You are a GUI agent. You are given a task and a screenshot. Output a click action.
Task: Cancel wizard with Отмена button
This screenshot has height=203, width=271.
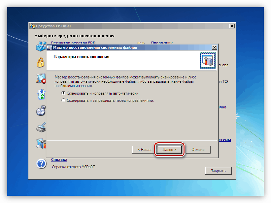pyautogui.click(x=198, y=150)
